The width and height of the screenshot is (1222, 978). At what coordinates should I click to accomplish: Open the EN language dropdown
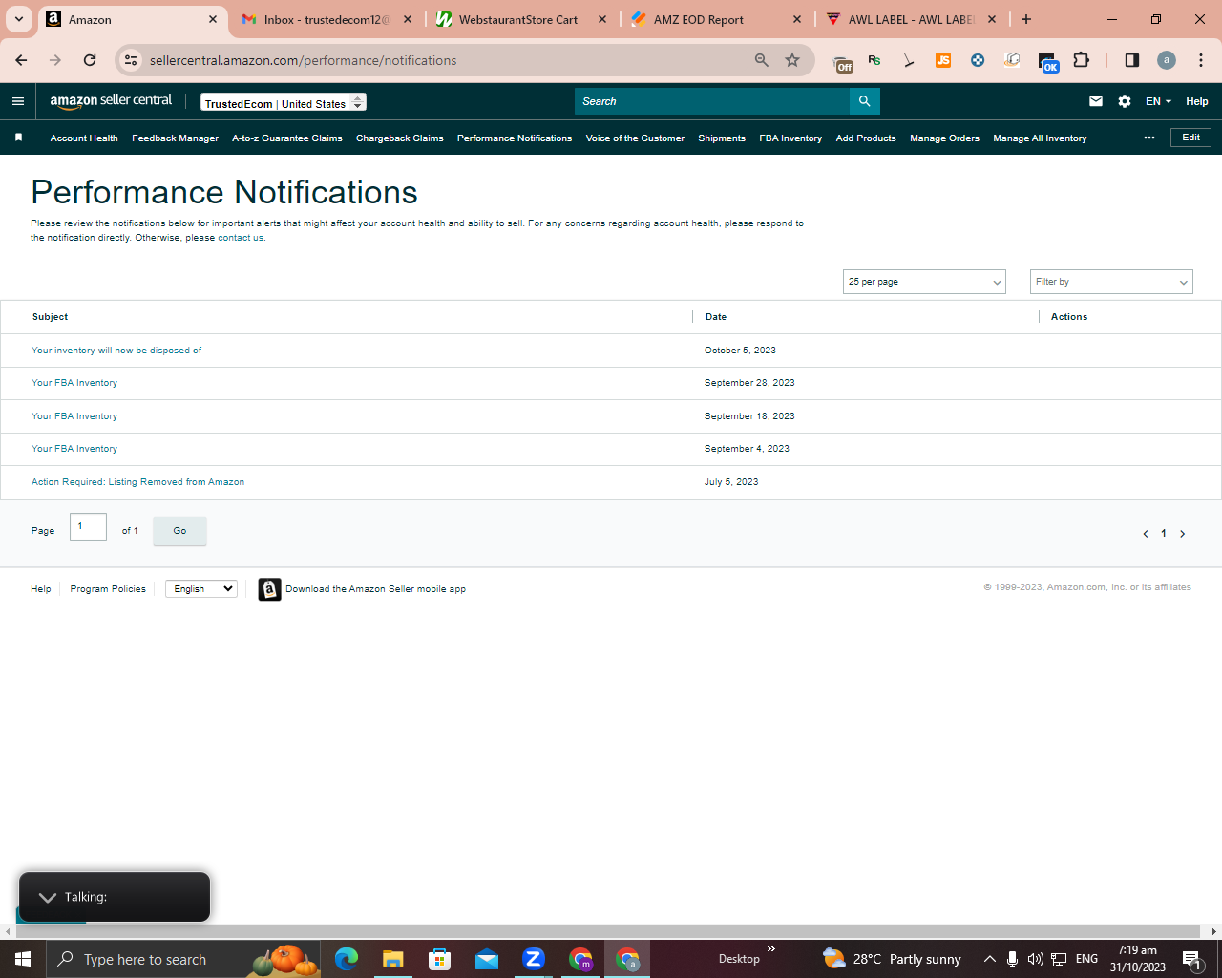1158,101
